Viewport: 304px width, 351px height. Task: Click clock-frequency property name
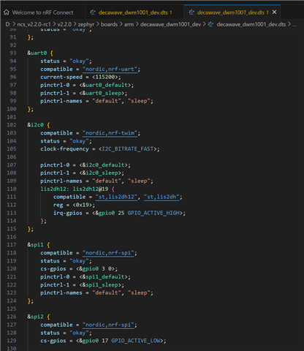[64, 149]
